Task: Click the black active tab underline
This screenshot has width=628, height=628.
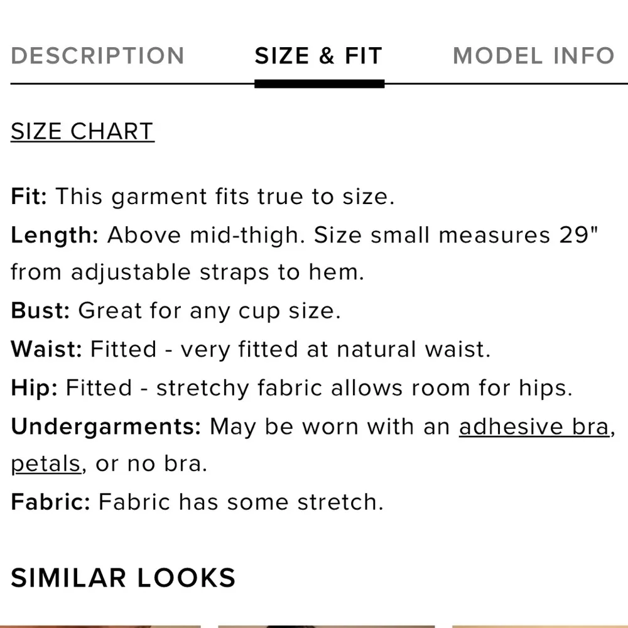Action: (319, 84)
